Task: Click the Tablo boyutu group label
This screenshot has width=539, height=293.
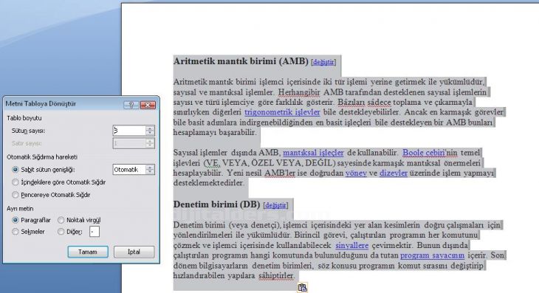Action: coord(24,118)
